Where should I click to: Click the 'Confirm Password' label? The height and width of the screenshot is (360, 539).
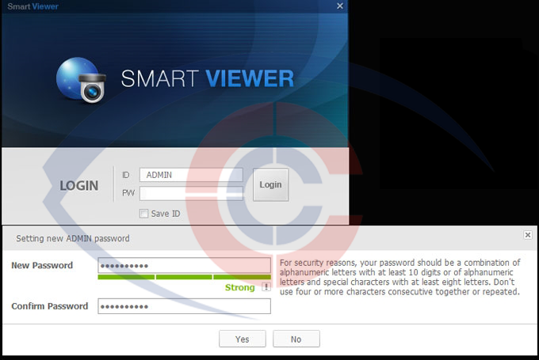49,306
